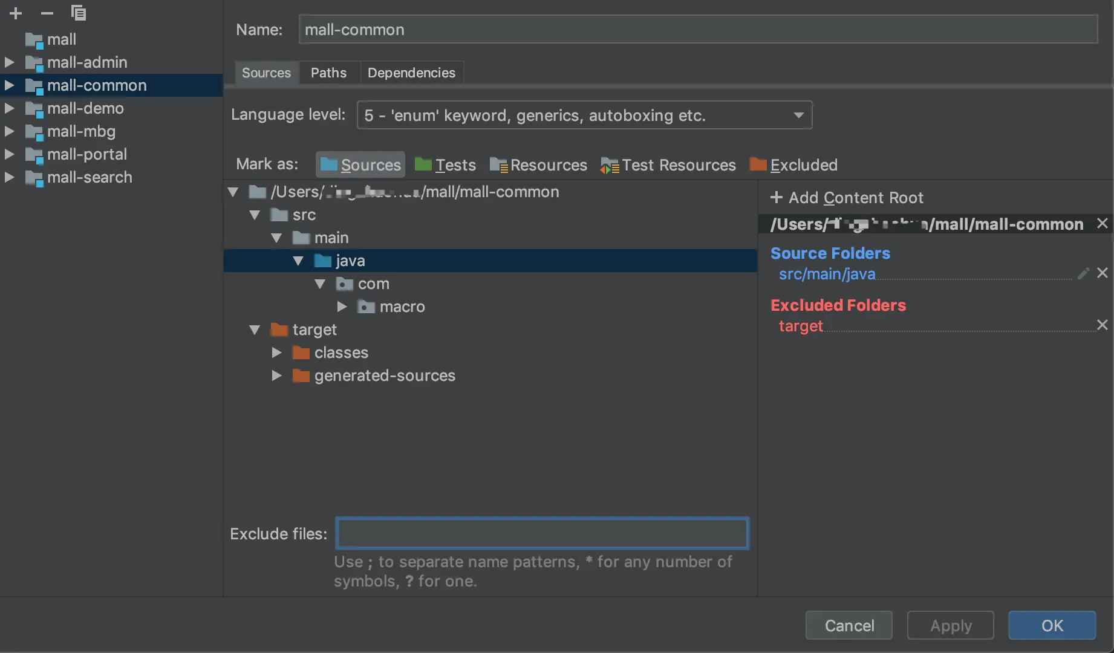
Task: Remove the mall-common content root
Action: tap(1103, 224)
